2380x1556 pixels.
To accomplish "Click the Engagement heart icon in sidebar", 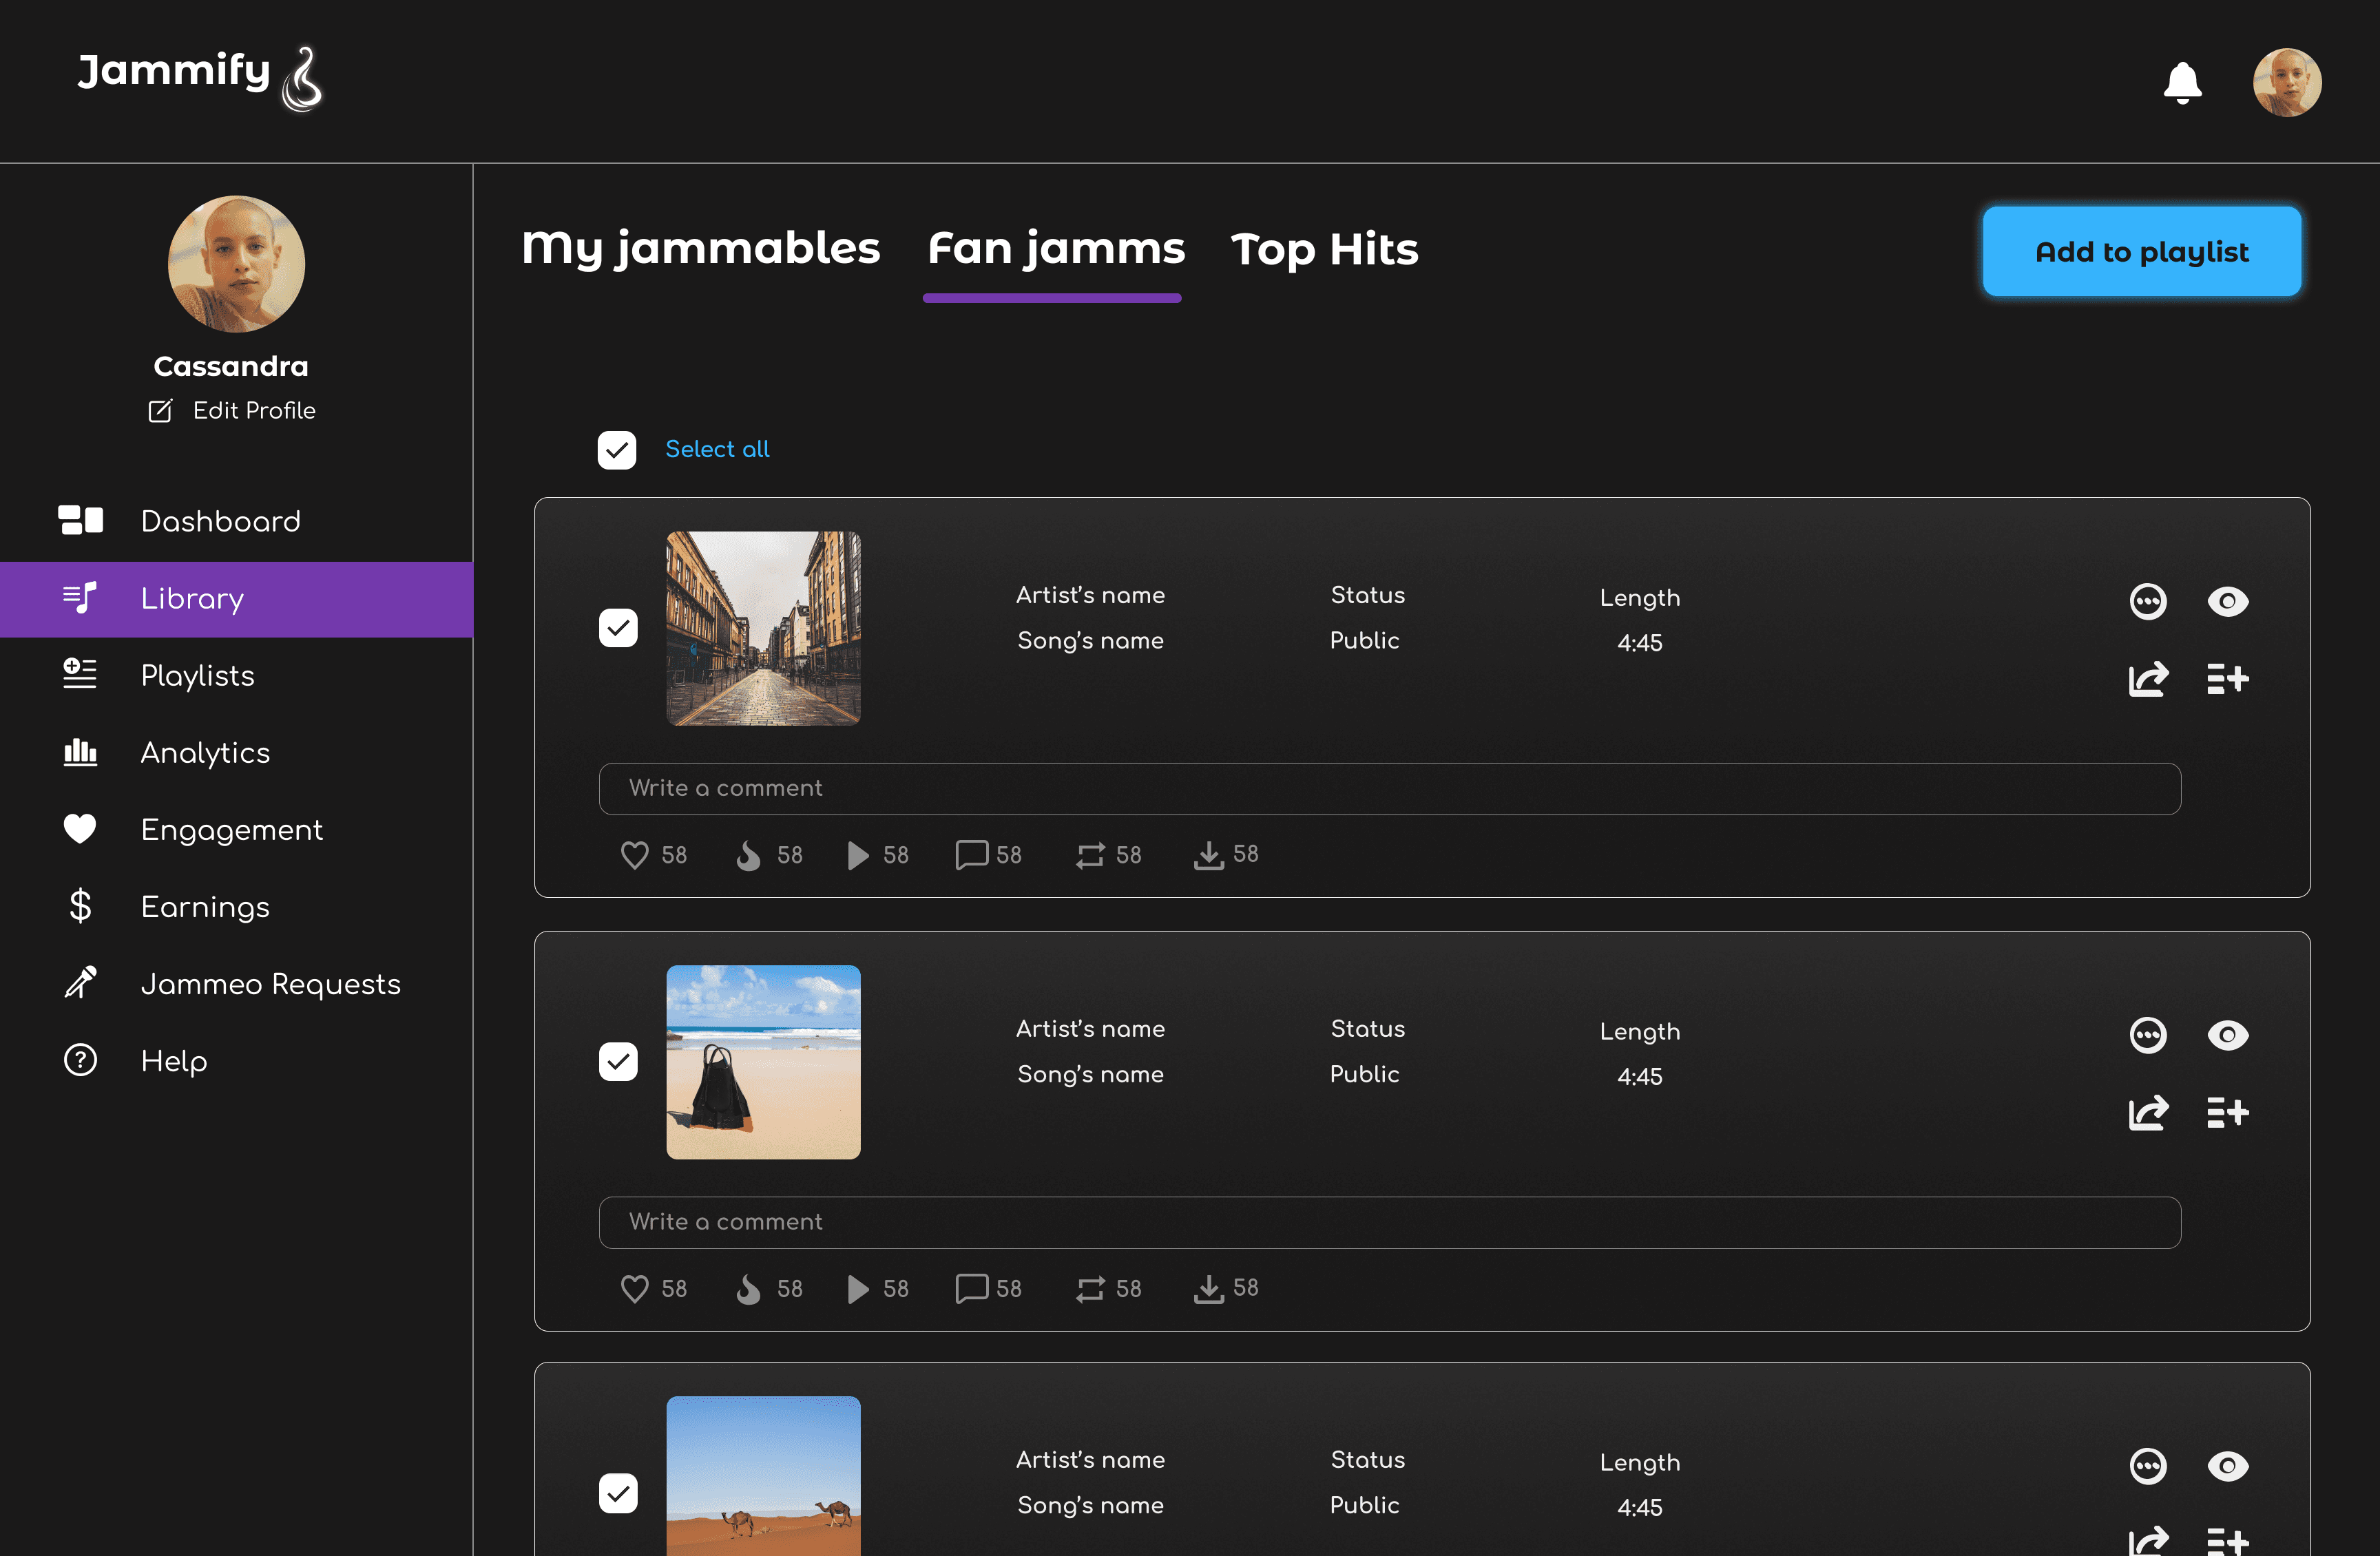I will point(80,828).
